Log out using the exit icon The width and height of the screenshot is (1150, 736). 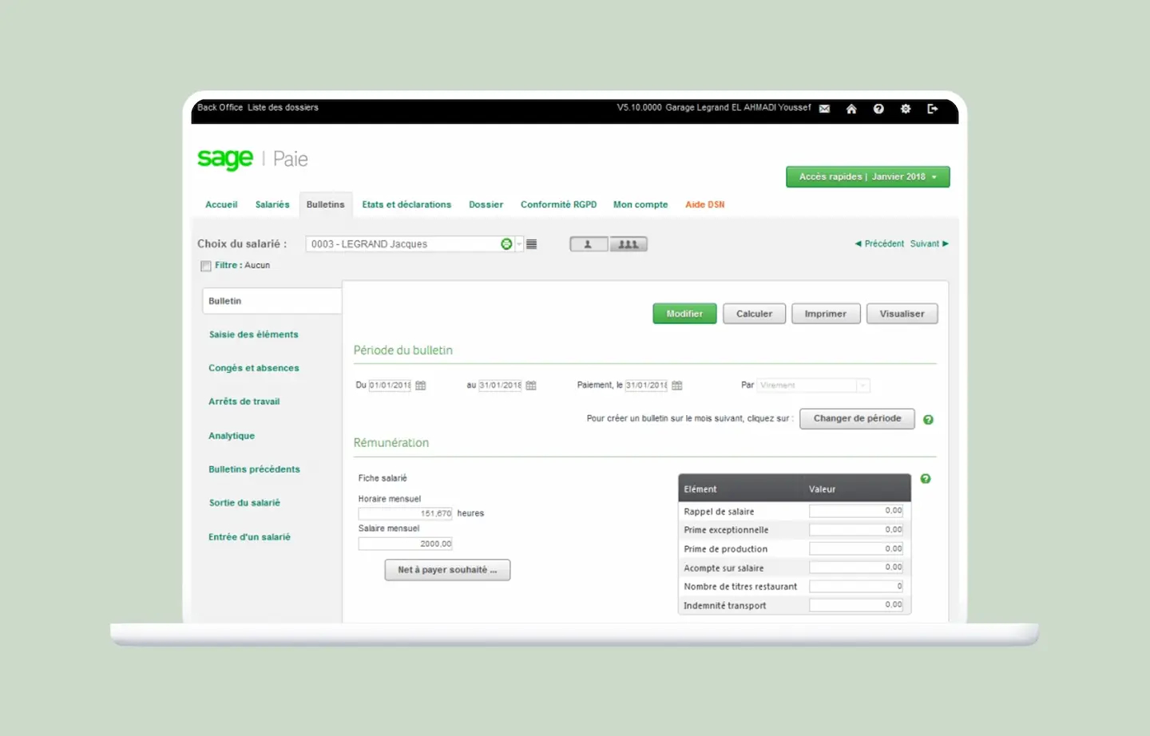coord(932,109)
